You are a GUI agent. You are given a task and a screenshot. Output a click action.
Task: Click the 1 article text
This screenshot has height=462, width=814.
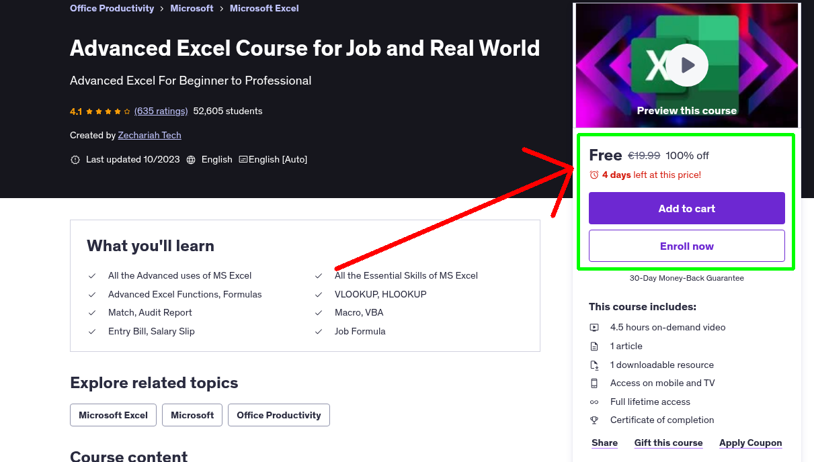click(626, 346)
